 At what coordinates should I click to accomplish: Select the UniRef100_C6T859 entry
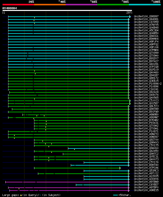coord(146,22)
